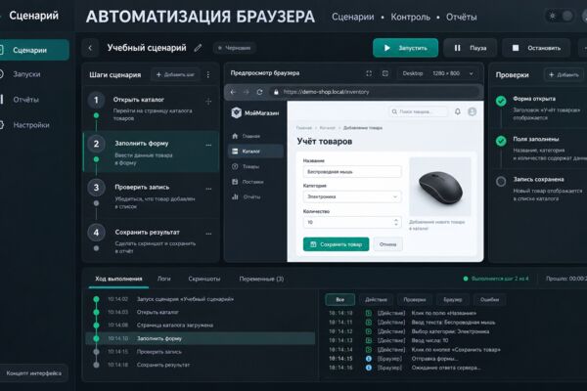Open more options for Заполнить форму step
The image size is (587, 391).
[x=208, y=145]
